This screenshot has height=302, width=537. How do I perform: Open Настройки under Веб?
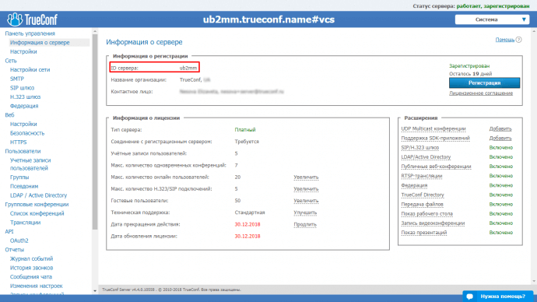coord(23,124)
